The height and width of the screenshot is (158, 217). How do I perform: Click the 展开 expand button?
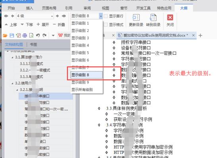click(x=43, y=24)
